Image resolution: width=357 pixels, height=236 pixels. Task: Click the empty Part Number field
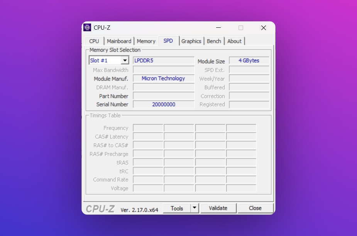tap(164, 96)
